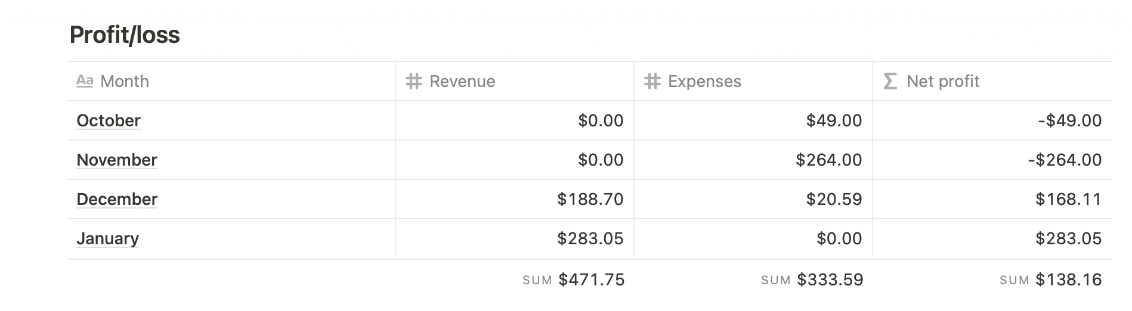Select November's expenses cell showing $264.00

pos(828,160)
